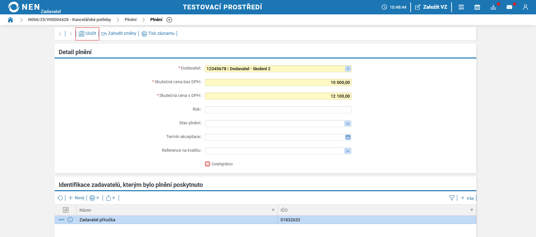Click Skutečná cena bez DPH field
The width and height of the screenshot is (536, 237).
pyautogui.click(x=278, y=82)
